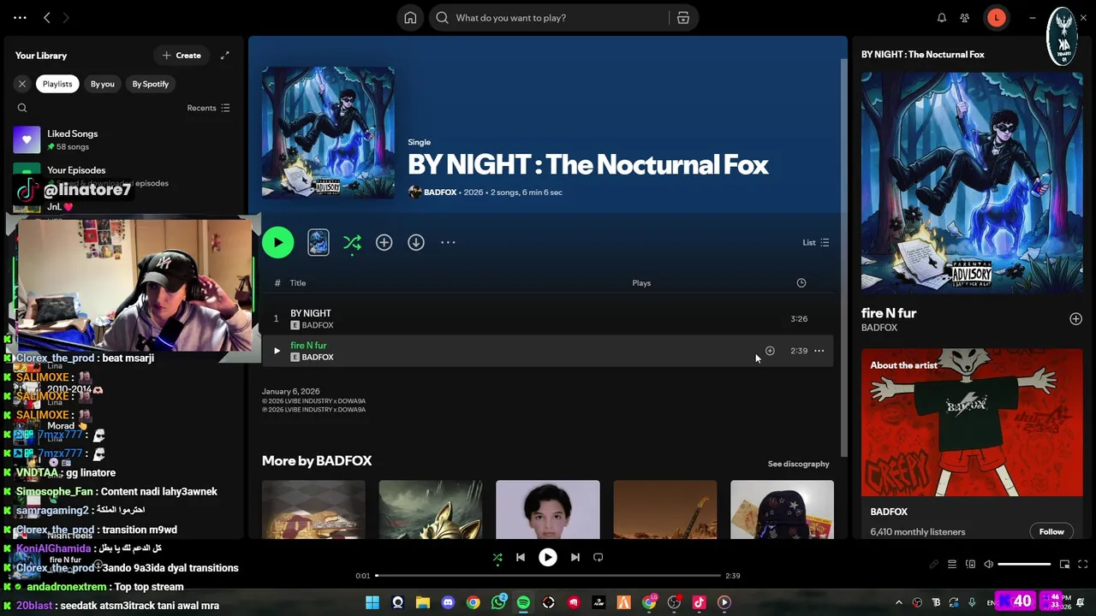Filter library with the By you chip
The height and width of the screenshot is (616, 1096).
pyautogui.click(x=102, y=84)
